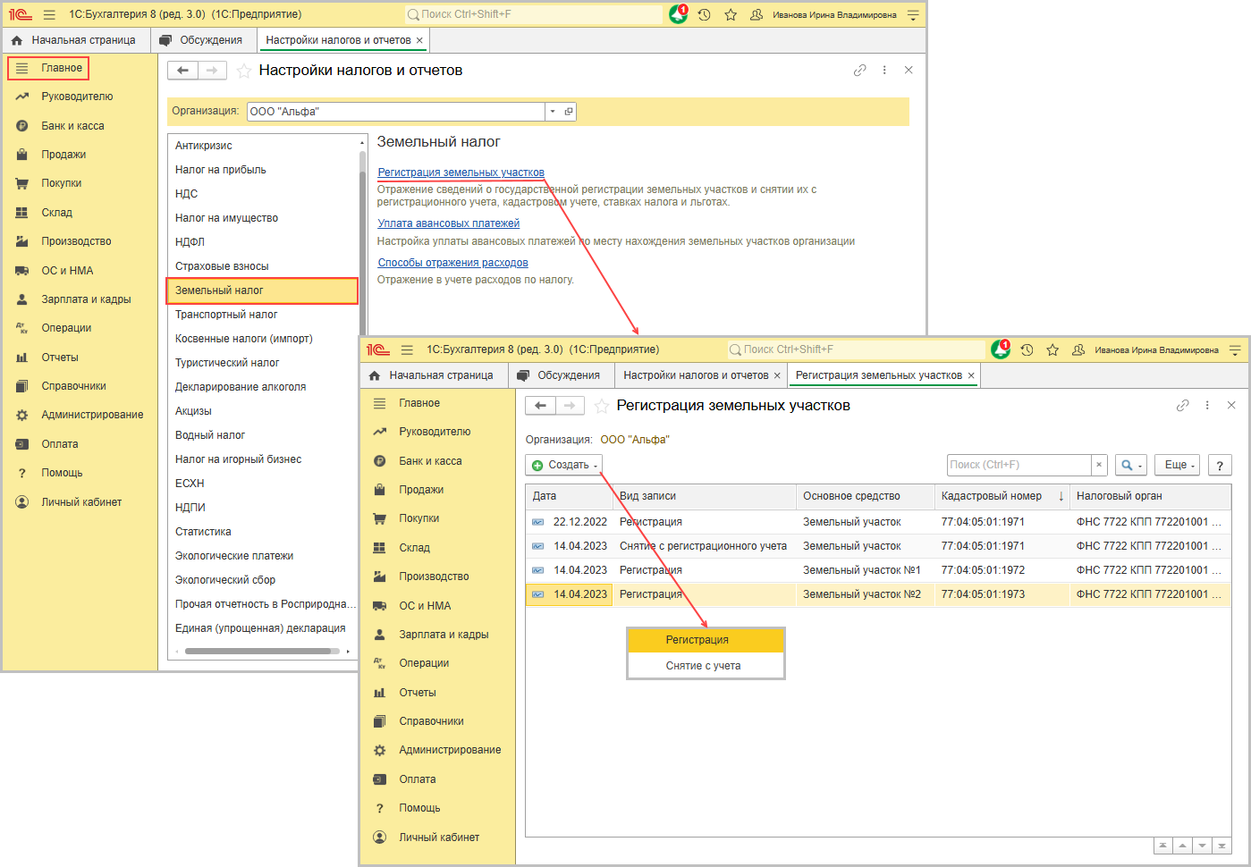The height and width of the screenshot is (867, 1251).
Task: Click the back arrow in Настройки налогов window
Action: [x=182, y=71]
